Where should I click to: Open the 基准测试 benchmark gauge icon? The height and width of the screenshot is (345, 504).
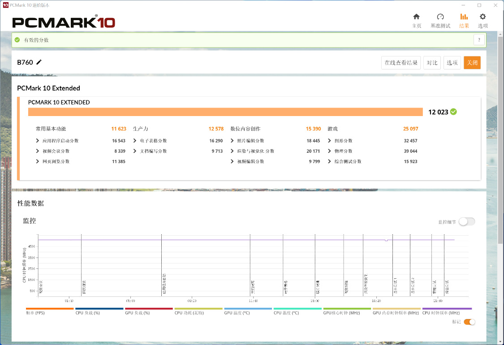coord(440,17)
